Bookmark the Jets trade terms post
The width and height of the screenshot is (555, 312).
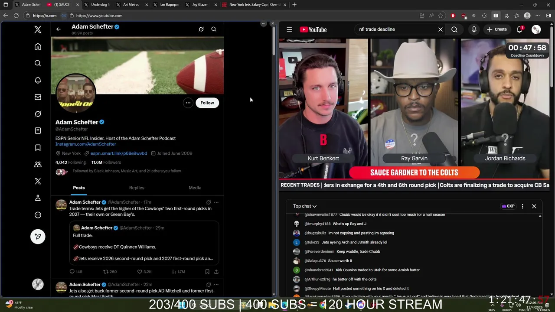tap(207, 272)
